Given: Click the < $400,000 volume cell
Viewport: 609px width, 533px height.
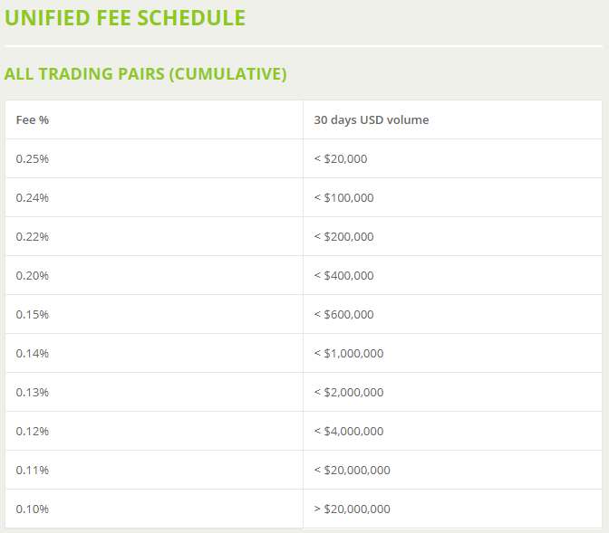Looking at the screenshot, I should [x=452, y=275].
